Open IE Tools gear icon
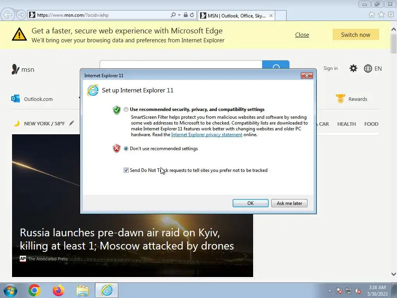This screenshot has height=298, width=397. [391, 15]
